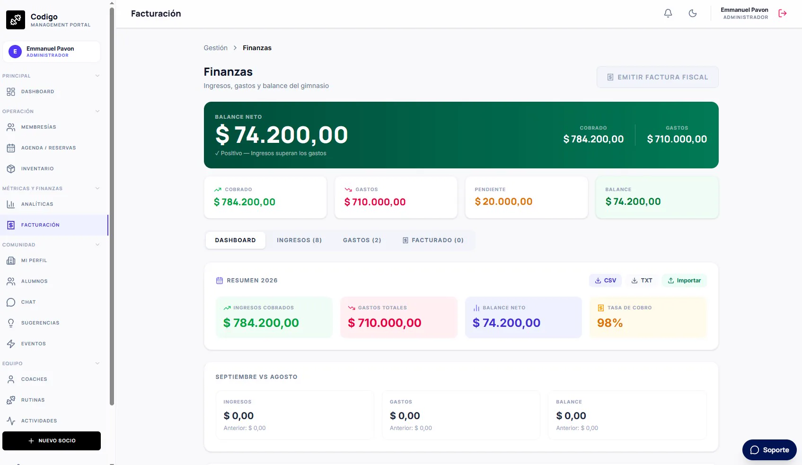Collapse the Principal sidebar group

tap(97, 76)
